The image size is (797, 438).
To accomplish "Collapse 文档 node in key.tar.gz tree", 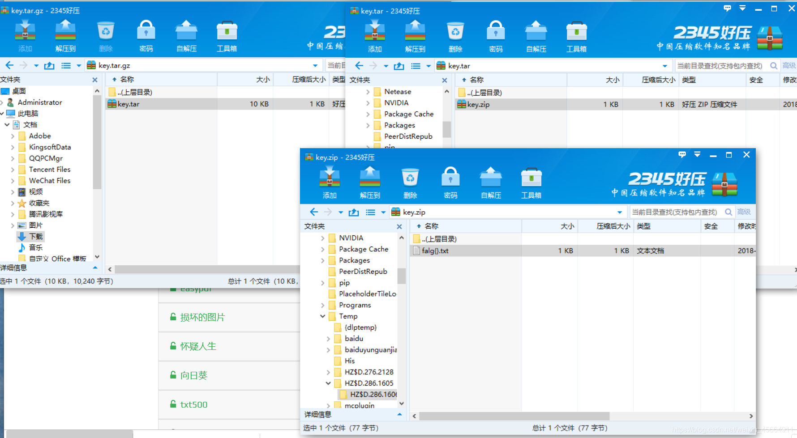I will [7, 125].
